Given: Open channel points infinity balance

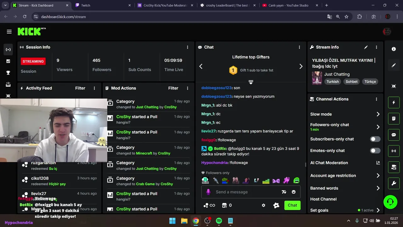Looking at the screenshot, I should pyautogui.click(x=209, y=205).
